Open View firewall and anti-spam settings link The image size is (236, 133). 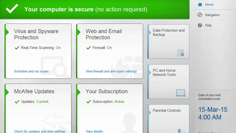point(111,71)
